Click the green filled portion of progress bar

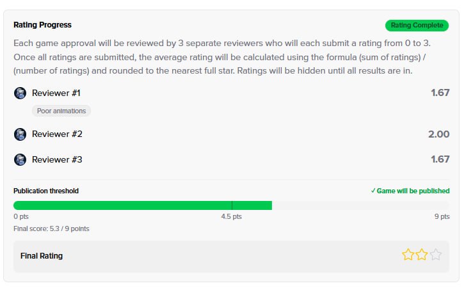click(143, 205)
